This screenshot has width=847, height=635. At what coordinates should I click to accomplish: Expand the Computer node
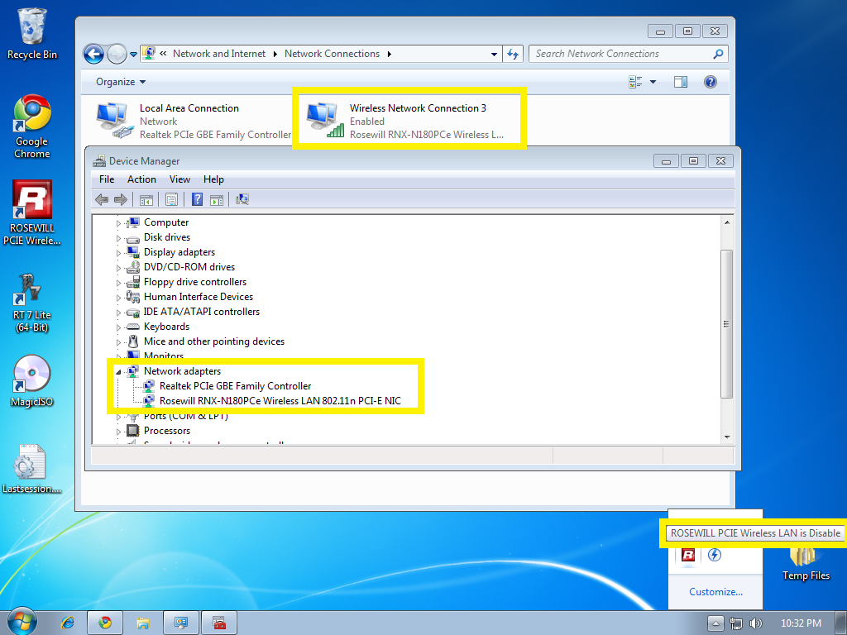118,223
